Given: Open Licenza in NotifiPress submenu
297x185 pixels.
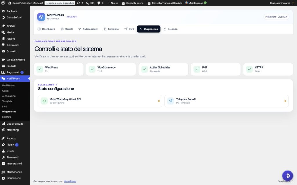Looking at the screenshot, I should click(6, 117).
